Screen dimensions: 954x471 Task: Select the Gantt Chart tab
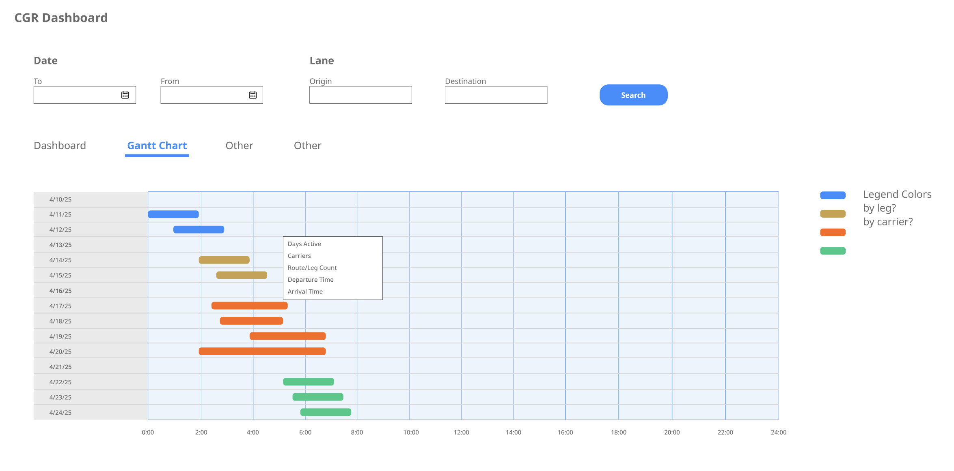coord(157,146)
